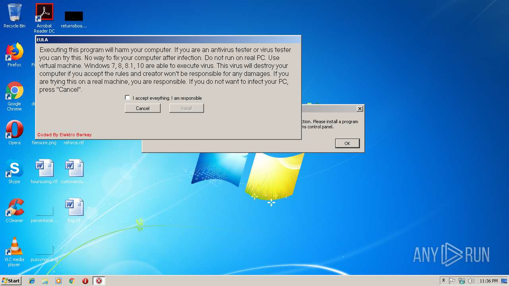Show hidden system tray icons
Image resolution: width=509 pixels, height=286 pixels.
click(443, 281)
